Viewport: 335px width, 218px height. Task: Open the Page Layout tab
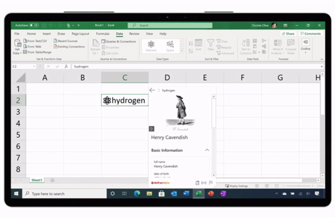point(80,34)
